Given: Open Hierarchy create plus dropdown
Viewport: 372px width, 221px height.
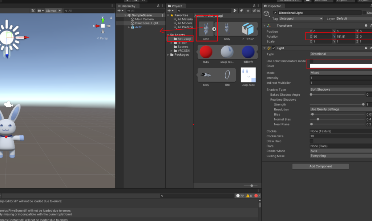Looking at the screenshot, I should [120, 11].
